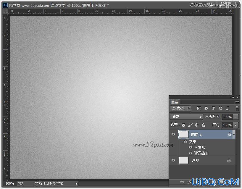This screenshot has height=189, width=242.
Task: Lock layer position move icon
Action: point(196,125)
